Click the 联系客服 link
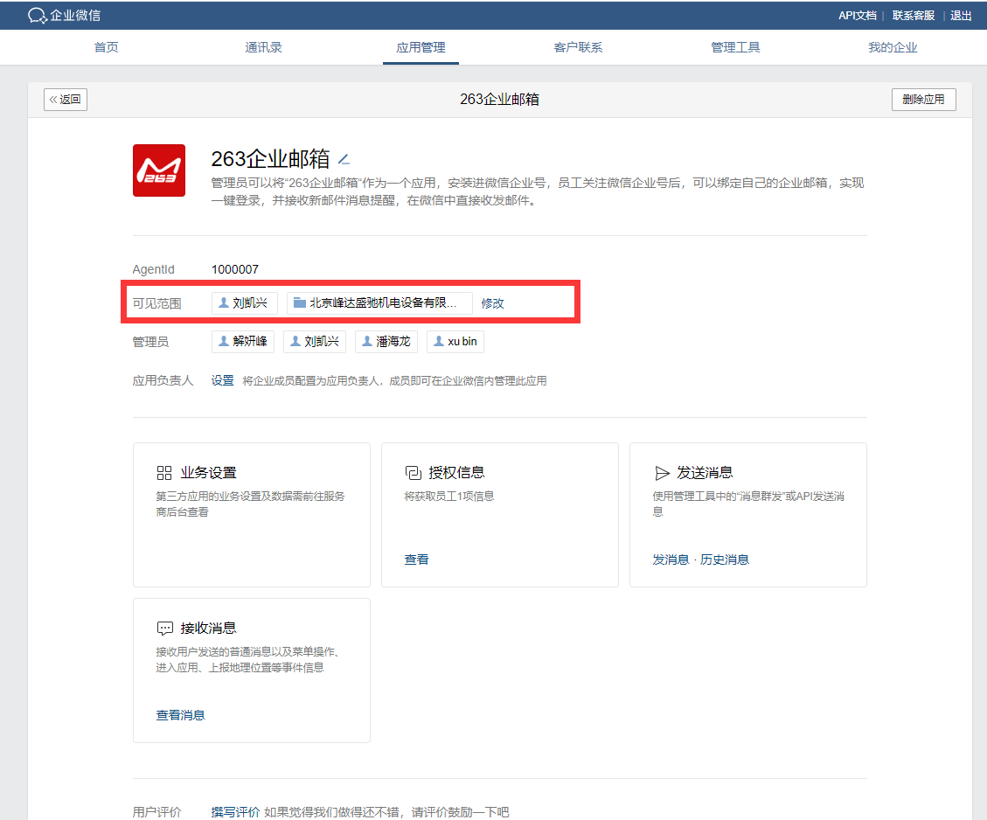 point(914,16)
